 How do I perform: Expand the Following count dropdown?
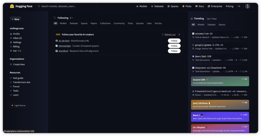(x=72, y=18)
